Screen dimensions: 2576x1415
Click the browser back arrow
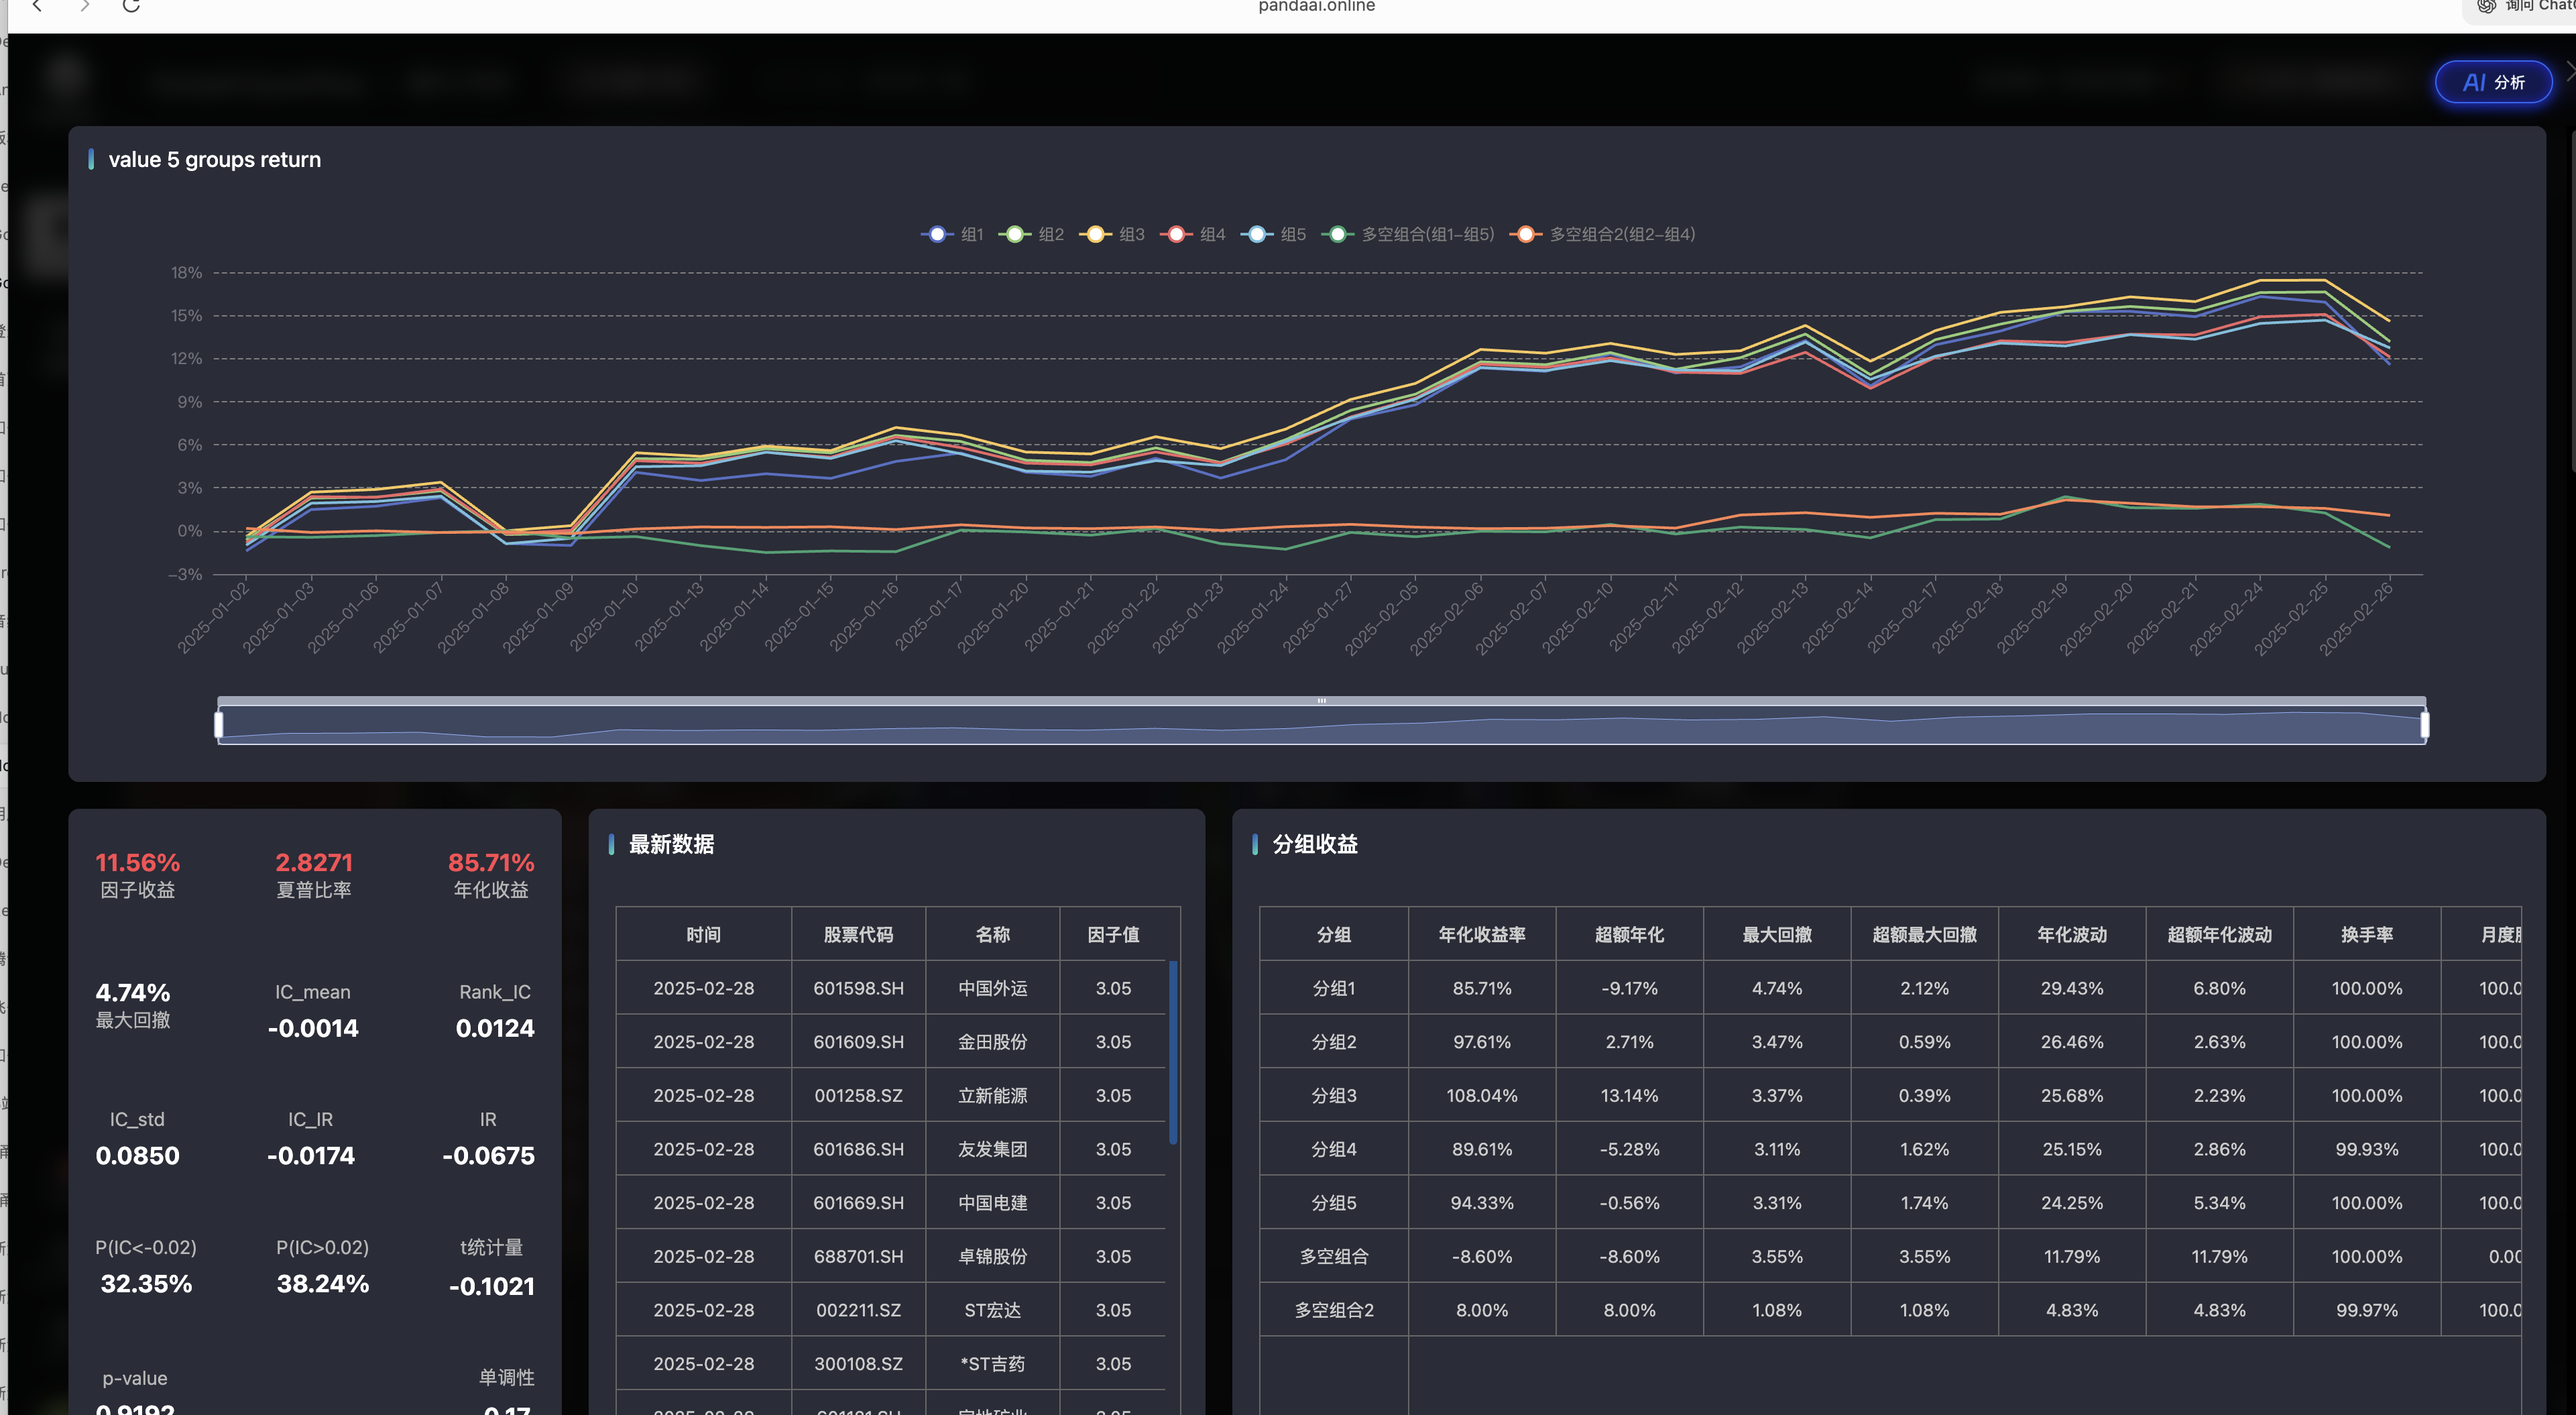pos(37,6)
